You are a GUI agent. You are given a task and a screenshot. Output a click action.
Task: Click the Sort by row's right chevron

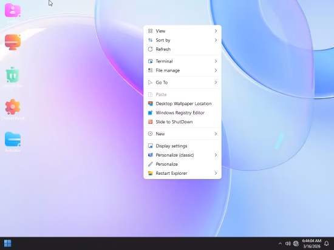[216, 40]
